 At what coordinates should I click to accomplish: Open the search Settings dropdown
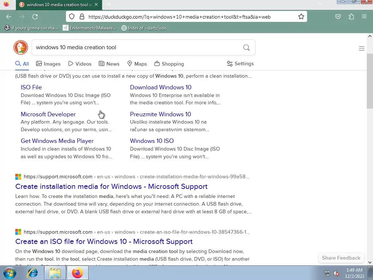(x=240, y=63)
